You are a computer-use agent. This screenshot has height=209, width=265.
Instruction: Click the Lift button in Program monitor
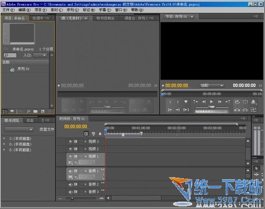(237, 110)
